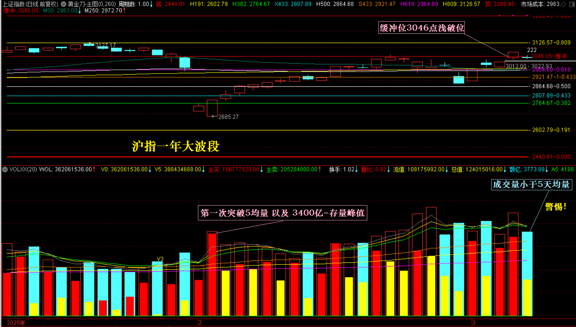
Task: Click the H191: 2602.79 readout
Action: pos(209,4)
